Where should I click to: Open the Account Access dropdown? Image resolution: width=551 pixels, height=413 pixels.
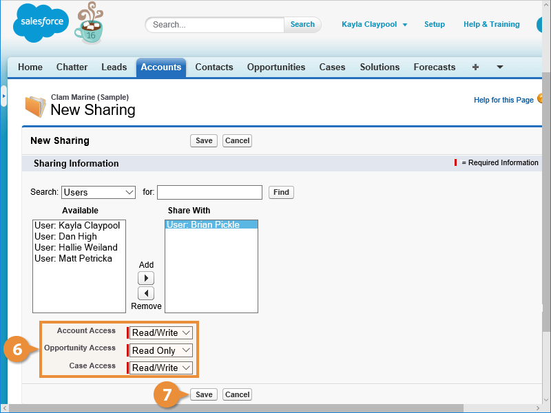click(x=161, y=332)
